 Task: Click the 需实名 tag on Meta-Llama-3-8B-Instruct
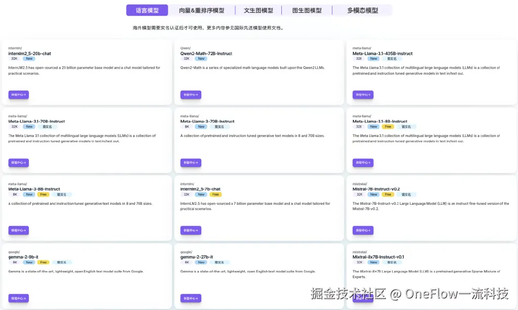[61, 195]
